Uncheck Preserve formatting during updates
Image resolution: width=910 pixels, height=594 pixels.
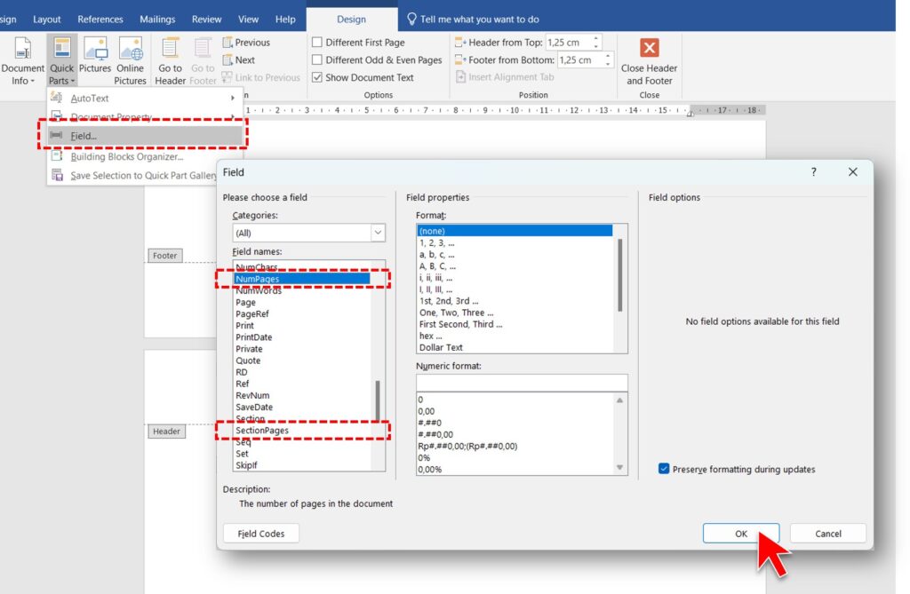point(664,469)
